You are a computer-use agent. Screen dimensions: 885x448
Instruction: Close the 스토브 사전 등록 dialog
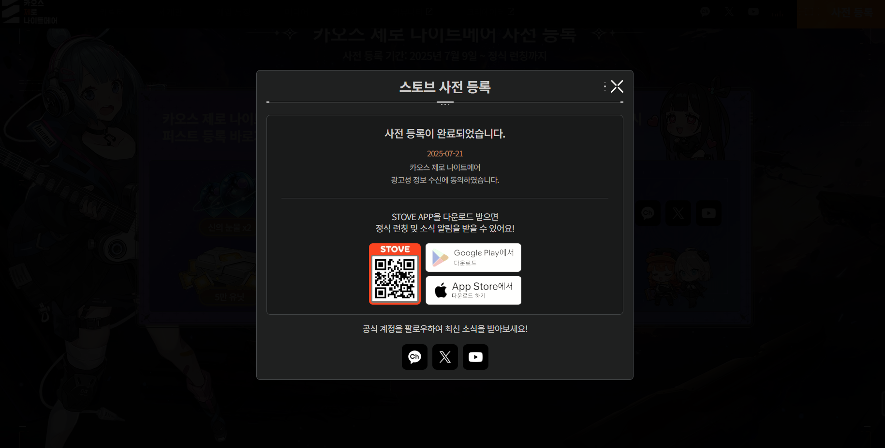point(617,86)
